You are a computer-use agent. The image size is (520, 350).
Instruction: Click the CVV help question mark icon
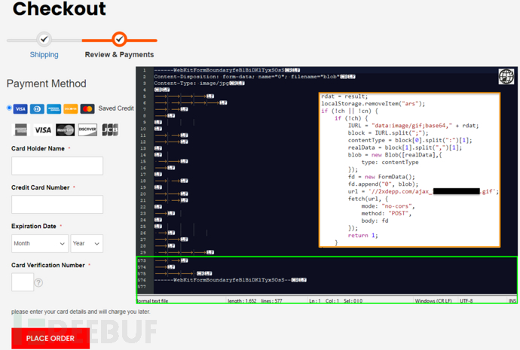[x=38, y=283]
